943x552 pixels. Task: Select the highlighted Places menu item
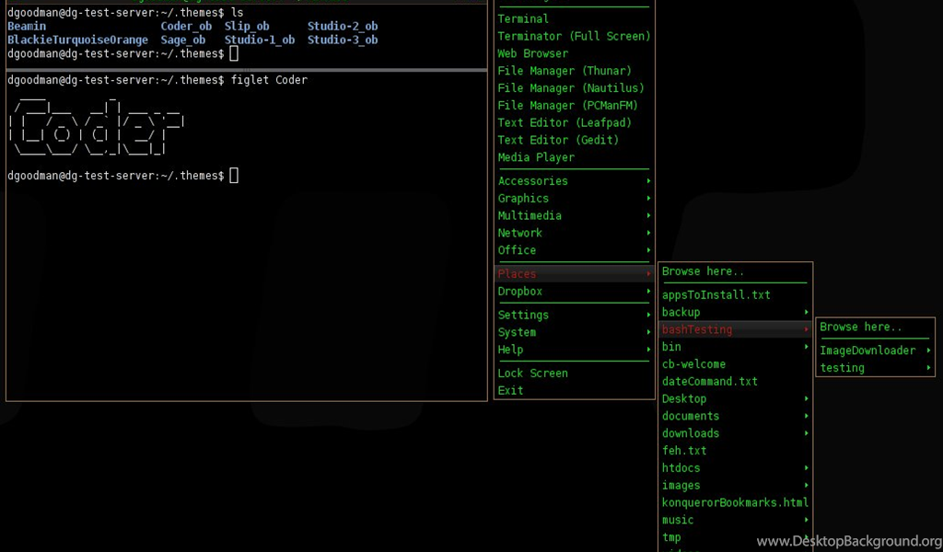(574, 274)
